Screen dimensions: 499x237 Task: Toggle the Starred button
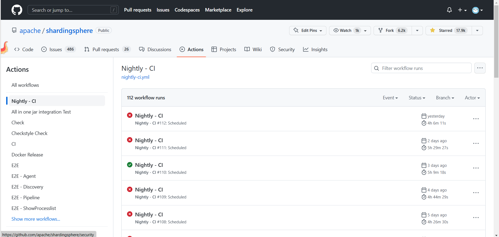[x=449, y=31]
